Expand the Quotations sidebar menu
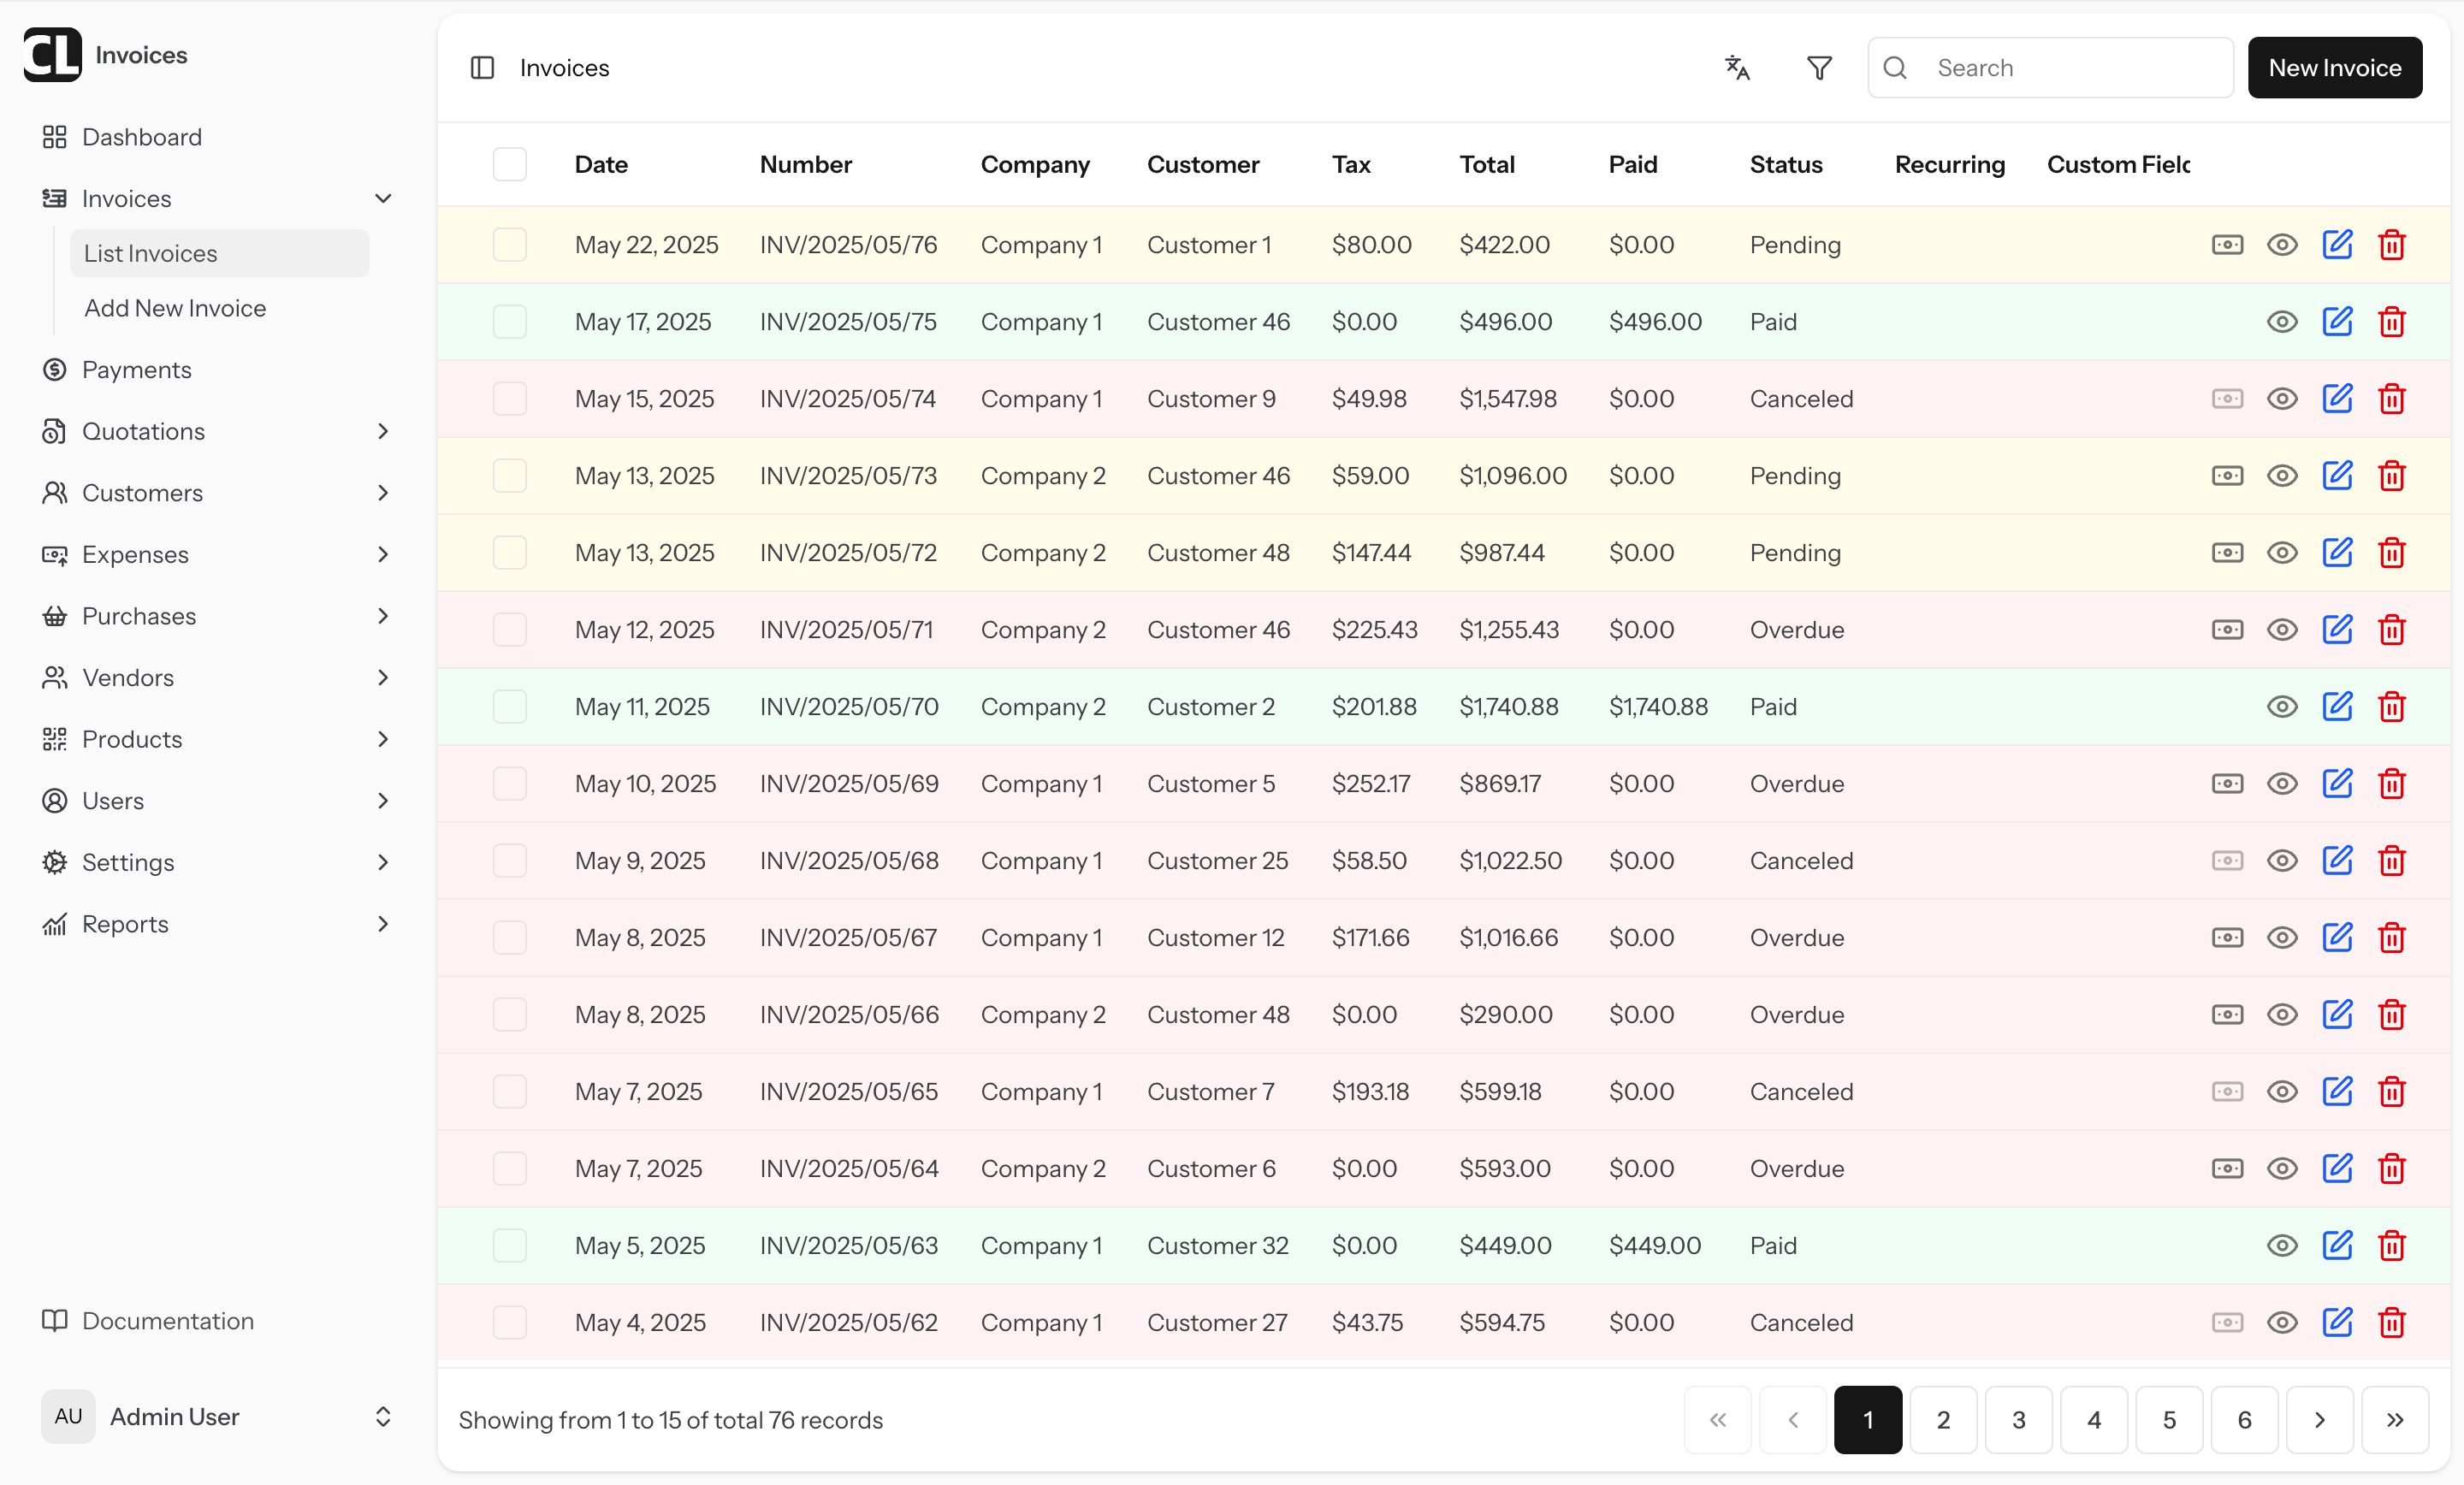This screenshot has height=1485, width=2464. click(383, 431)
